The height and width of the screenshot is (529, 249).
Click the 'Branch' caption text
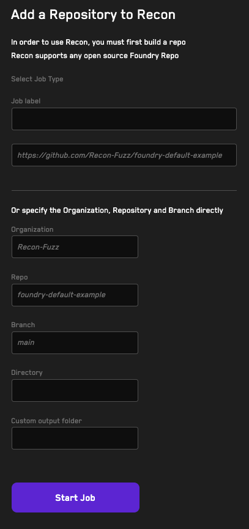(x=23, y=325)
